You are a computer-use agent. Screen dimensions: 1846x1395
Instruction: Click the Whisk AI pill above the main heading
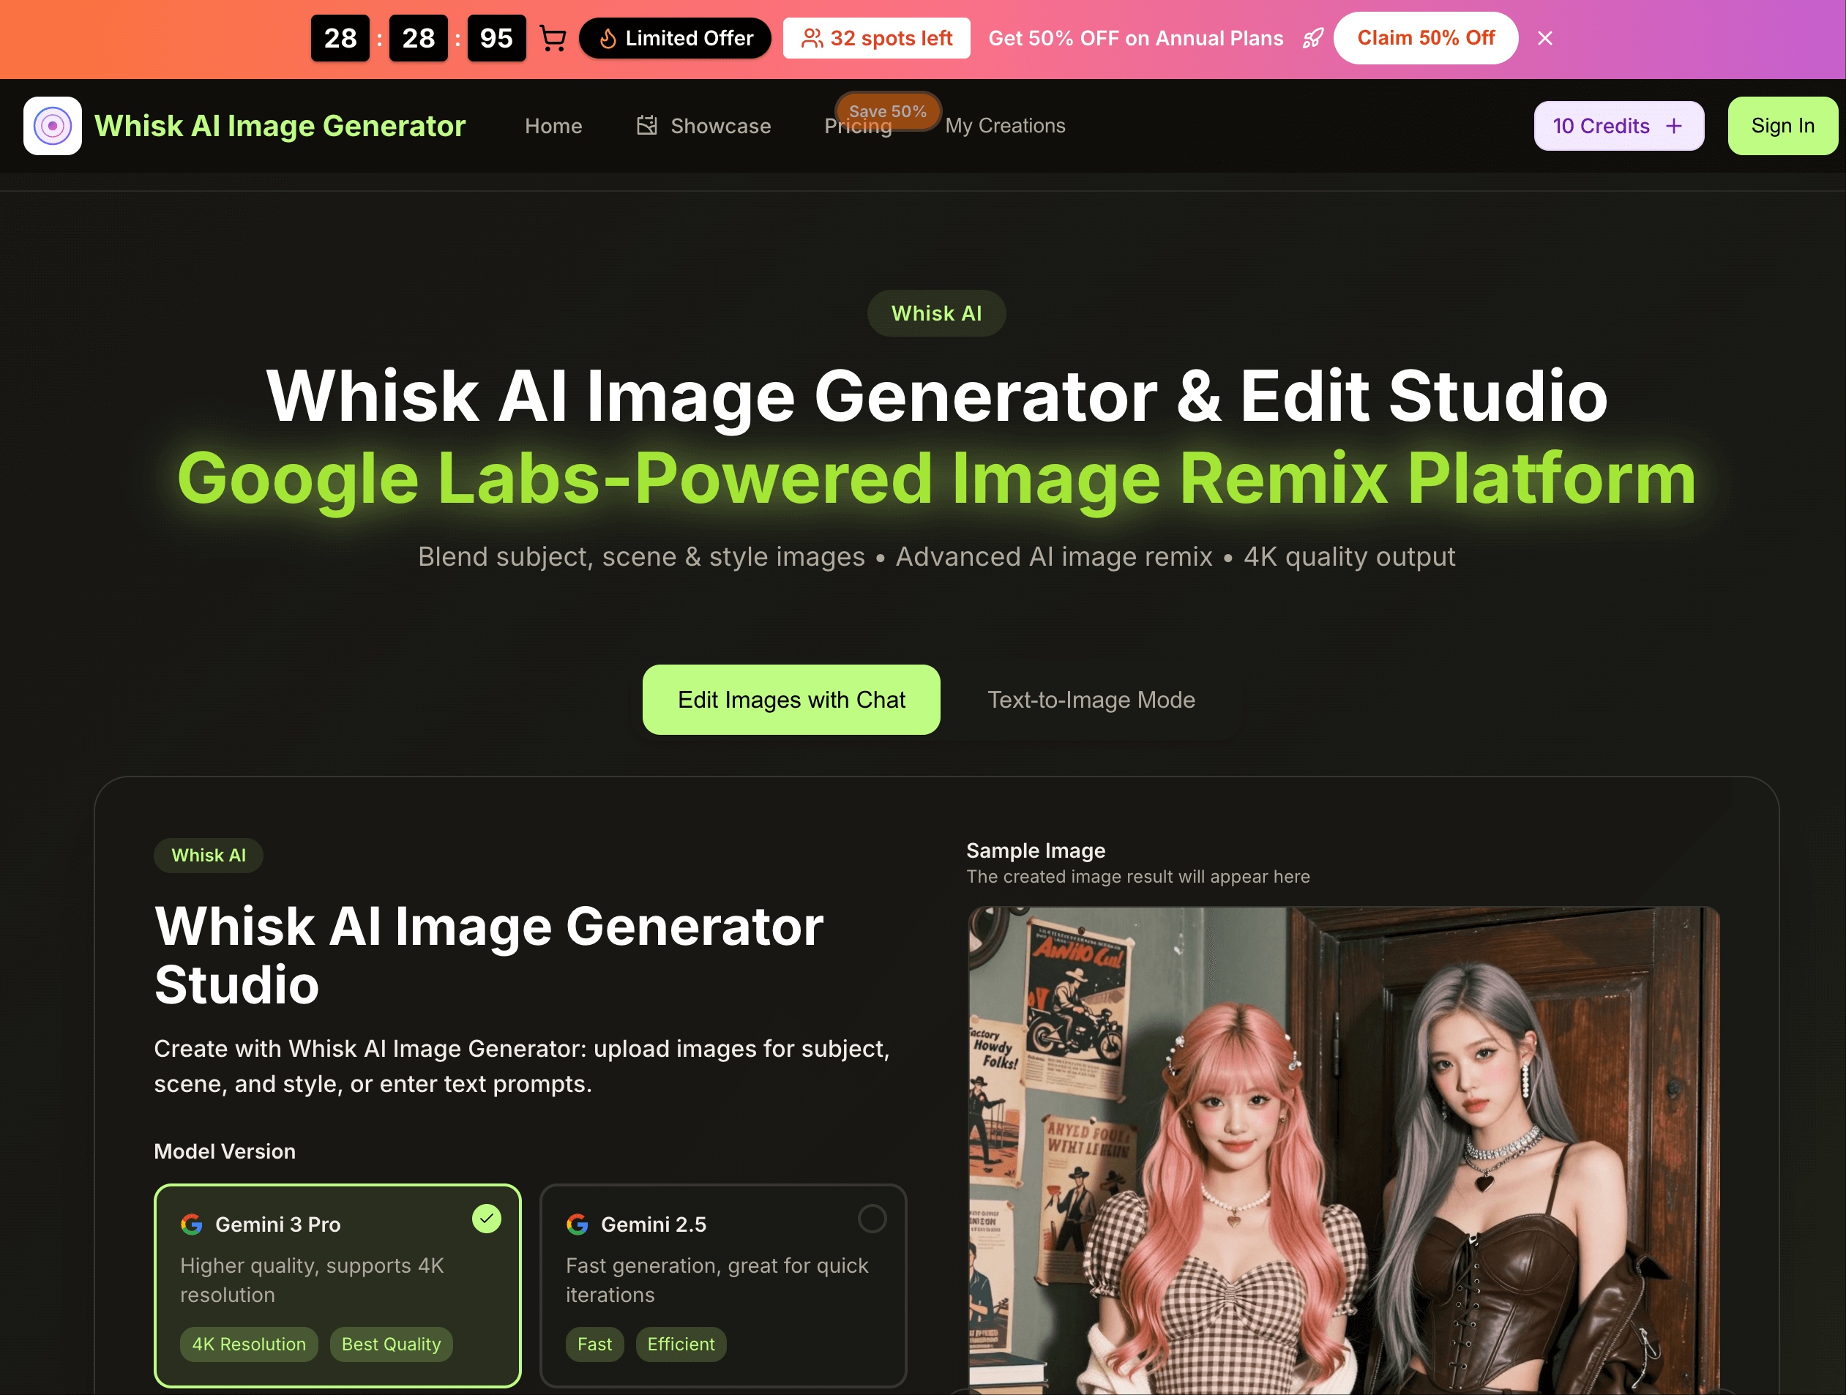click(x=935, y=313)
